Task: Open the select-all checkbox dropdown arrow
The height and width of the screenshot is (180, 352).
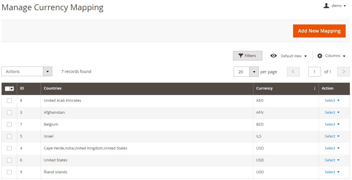Action: 12,89
